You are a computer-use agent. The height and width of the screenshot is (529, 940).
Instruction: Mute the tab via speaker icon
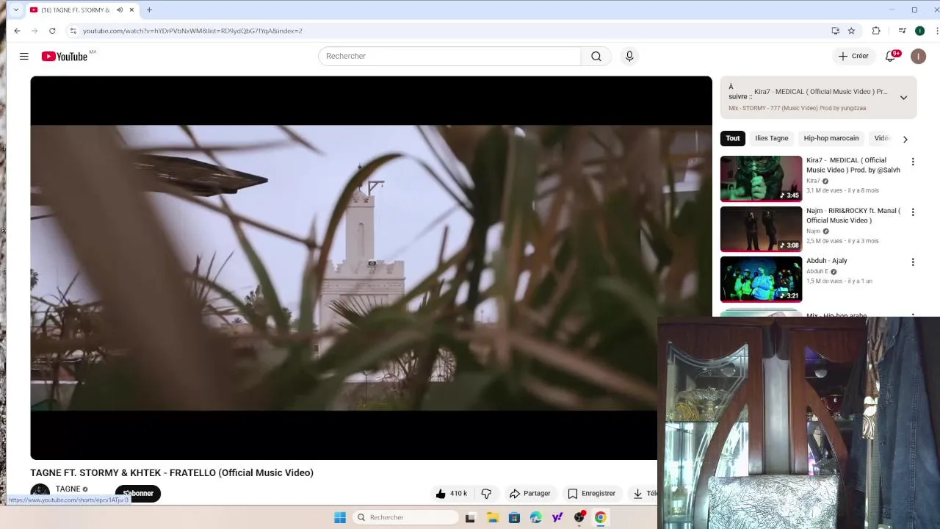[120, 10]
